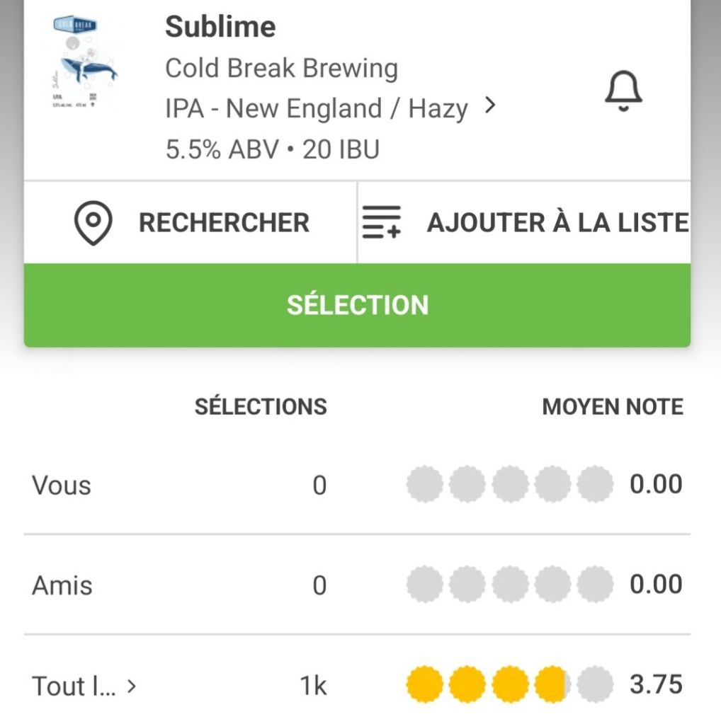This screenshot has height=724, width=721.
Task: Tap the 3.75 average rating value
Action: [x=656, y=685]
